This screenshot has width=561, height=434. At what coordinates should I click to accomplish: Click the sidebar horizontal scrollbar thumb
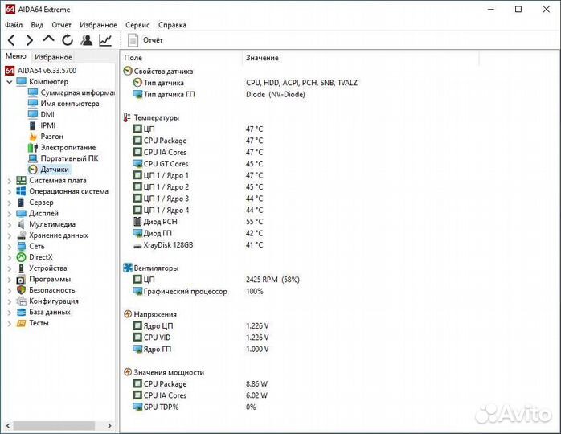pos(54,426)
